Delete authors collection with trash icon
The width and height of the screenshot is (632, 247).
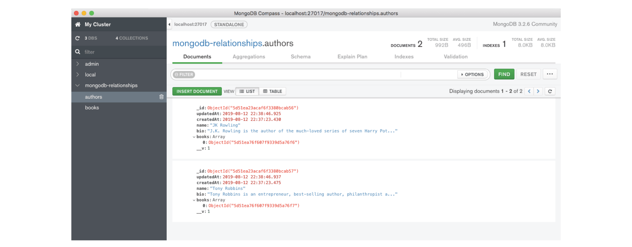pos(161,97)
